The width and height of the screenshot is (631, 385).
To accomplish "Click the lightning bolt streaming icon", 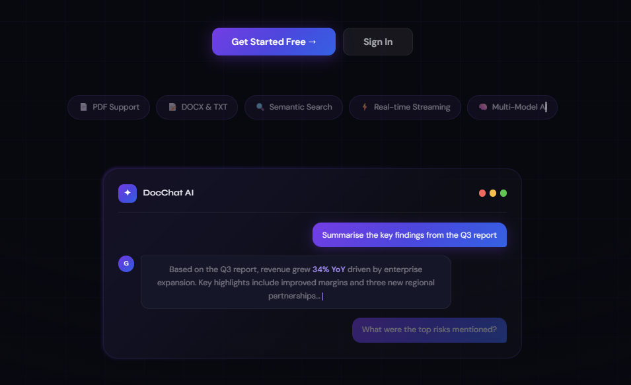I will 365,107.
